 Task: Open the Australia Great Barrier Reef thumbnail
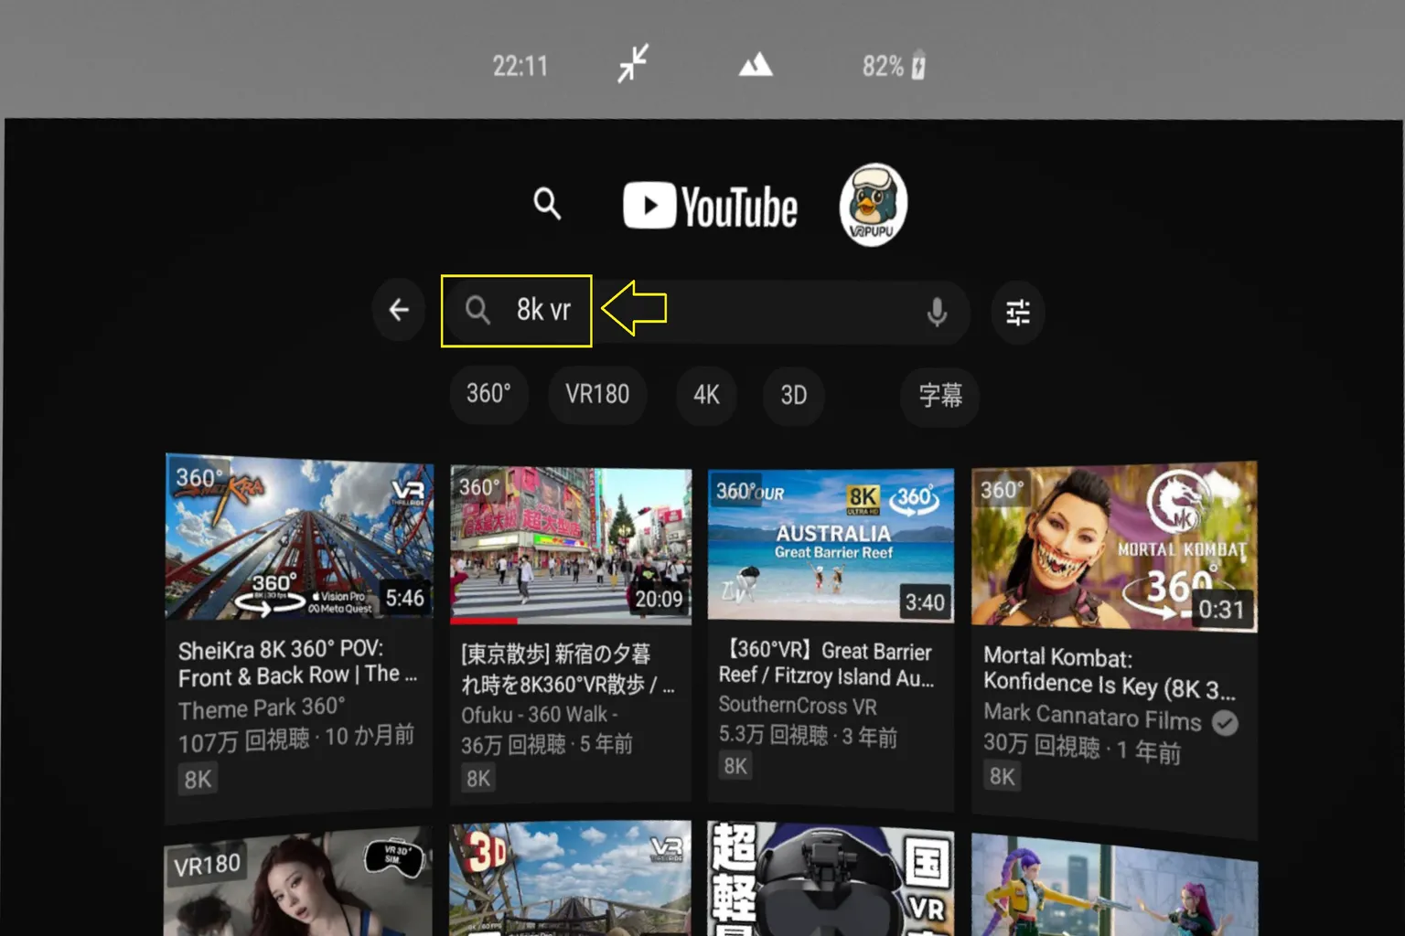831,546
